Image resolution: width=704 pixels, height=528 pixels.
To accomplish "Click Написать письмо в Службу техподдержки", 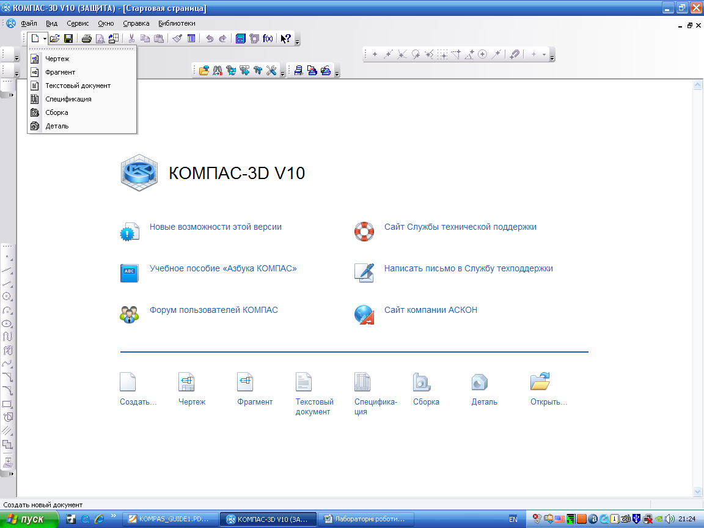I will pyautogui.click(x=468, y=268).
